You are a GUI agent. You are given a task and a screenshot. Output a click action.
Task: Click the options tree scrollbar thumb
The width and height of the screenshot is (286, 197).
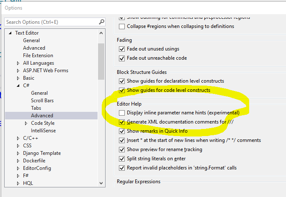click(101, 61)
